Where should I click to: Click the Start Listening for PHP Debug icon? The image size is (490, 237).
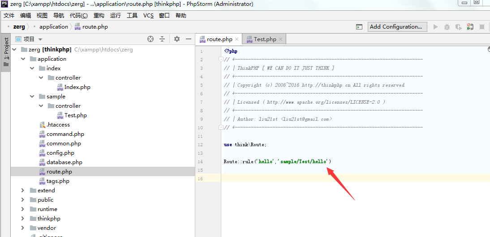pos(470,27)
